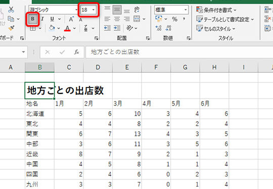Open the Borders dropdown arrow
This screenshot has height=189, width=273.
click(x=40, y=28)
